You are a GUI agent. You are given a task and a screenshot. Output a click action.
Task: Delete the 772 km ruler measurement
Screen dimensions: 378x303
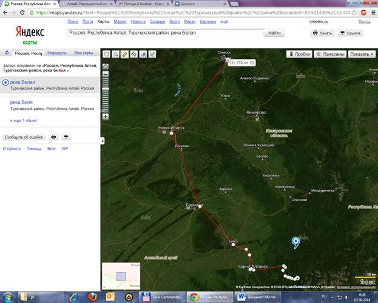(252, 63)
